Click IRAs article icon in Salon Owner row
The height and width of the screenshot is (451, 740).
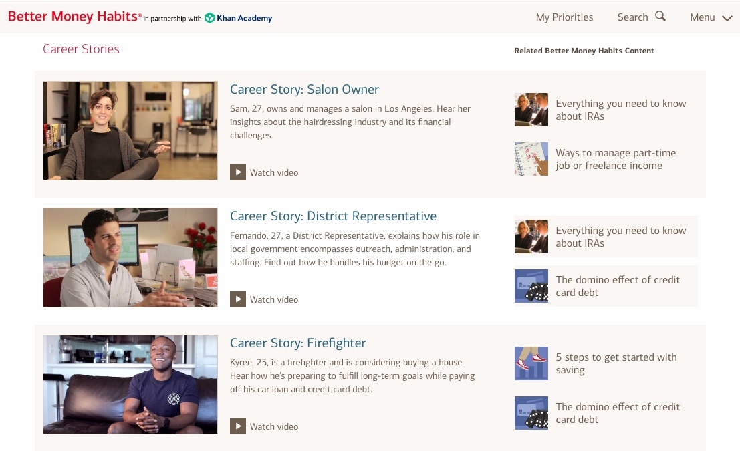pos(531,110)
